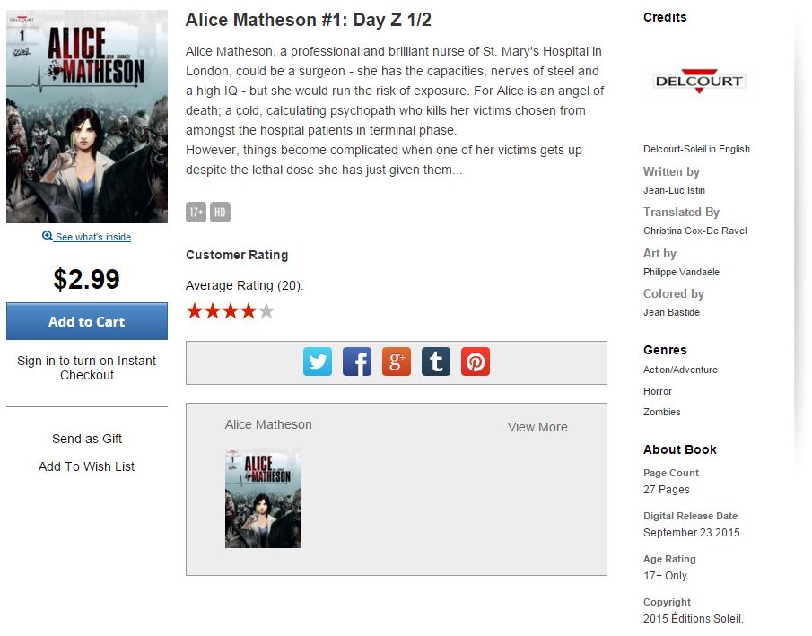Image resolution: width=812 pixels, height=636 pixels.
Task: Click the Delcourt publisher logo
Action: tap(699, 82)
